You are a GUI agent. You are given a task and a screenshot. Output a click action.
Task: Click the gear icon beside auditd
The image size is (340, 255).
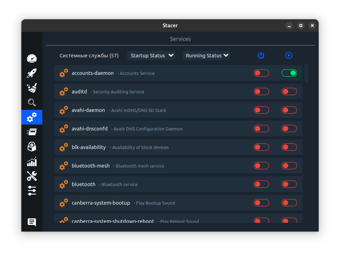(x=64, y=92)
